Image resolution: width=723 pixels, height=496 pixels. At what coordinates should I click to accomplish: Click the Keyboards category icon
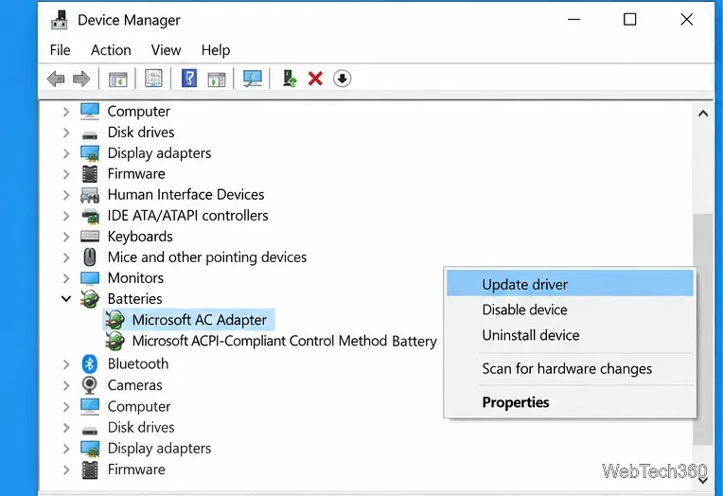[90, 237]
